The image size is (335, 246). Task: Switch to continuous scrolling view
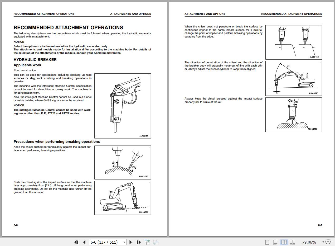tap(275, 242)
